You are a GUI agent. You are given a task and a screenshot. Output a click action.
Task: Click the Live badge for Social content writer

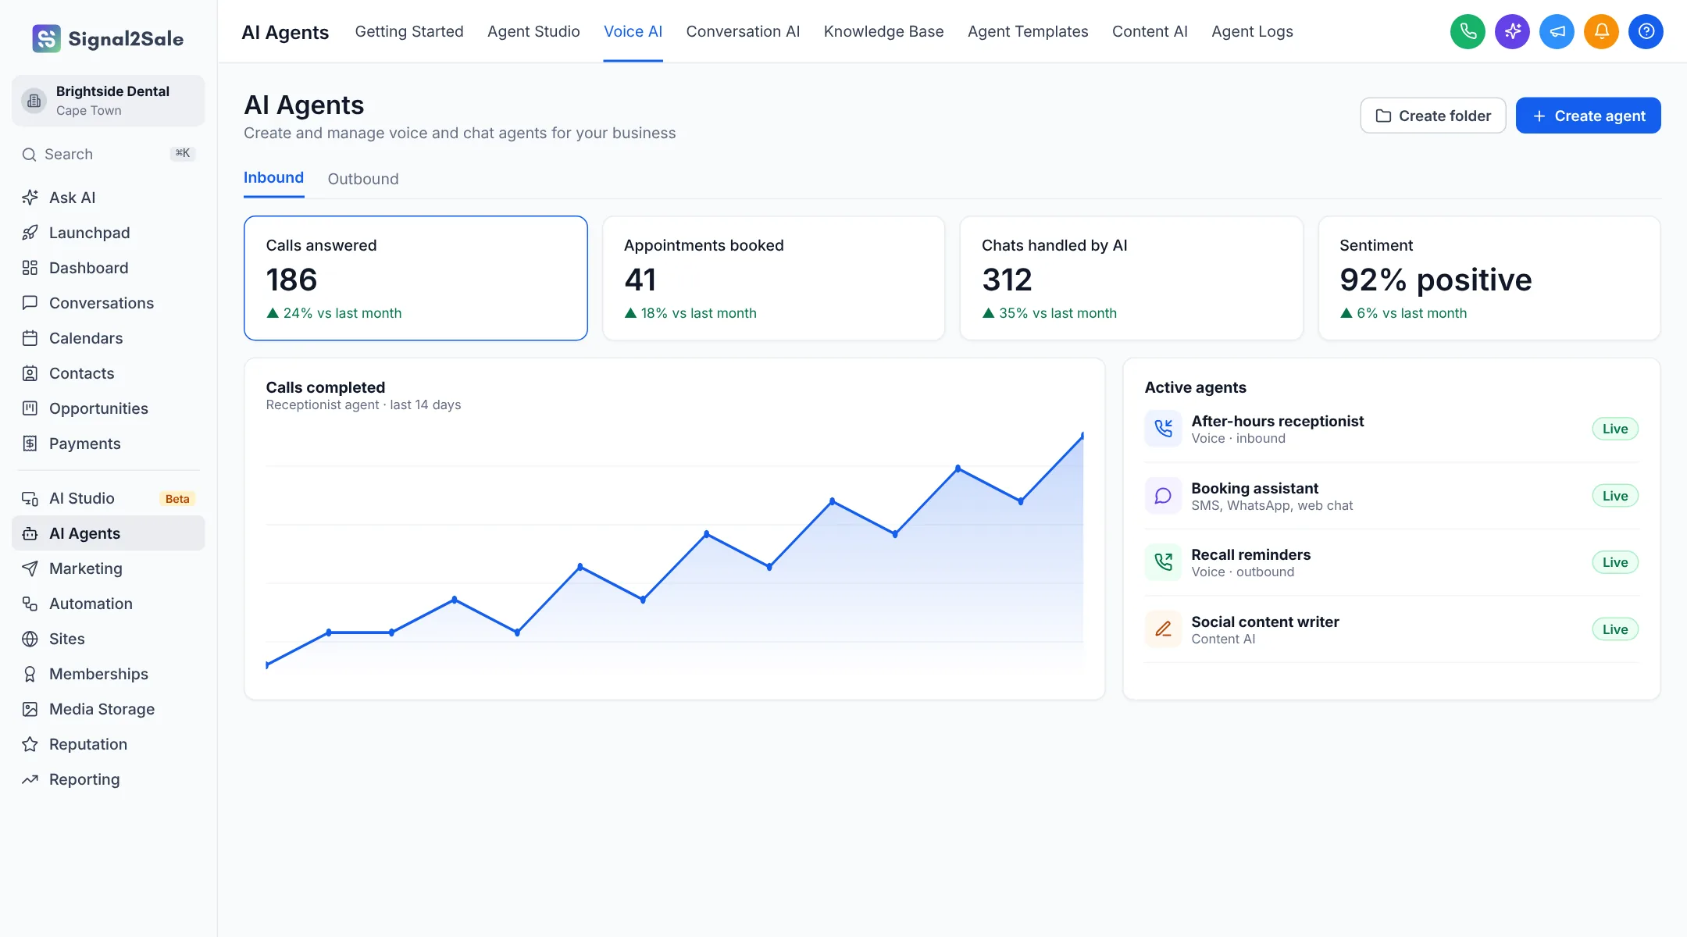[1615, 629]
